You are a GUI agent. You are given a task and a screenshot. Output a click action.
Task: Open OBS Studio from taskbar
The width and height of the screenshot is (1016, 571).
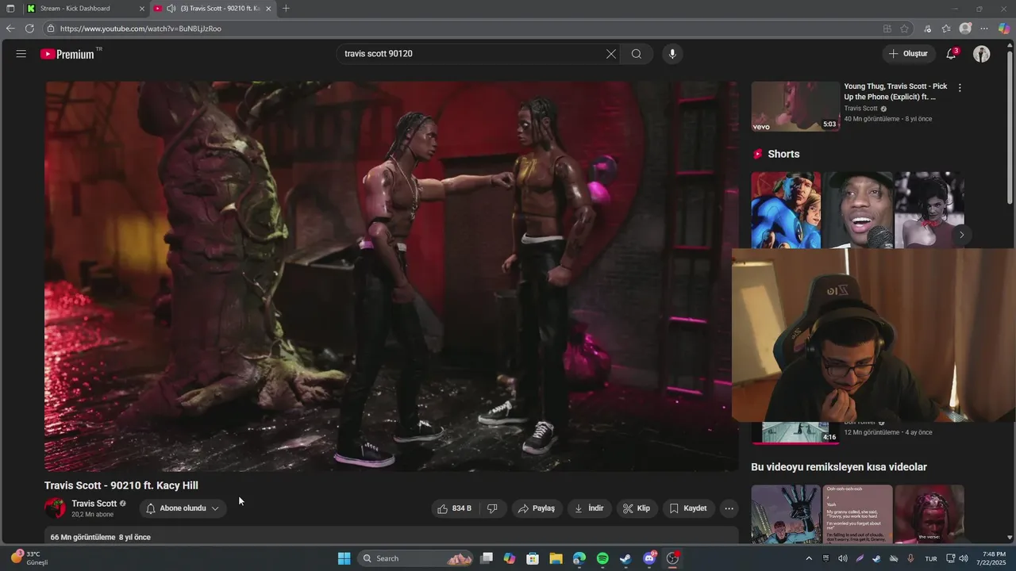672,558
